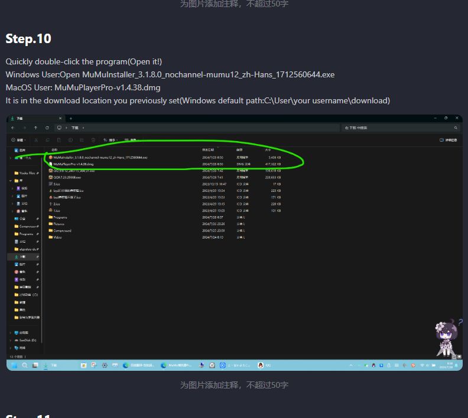This screenshot has width=468, height=418.
Task: Select SanDisk (D:) in the sidebar
Action: 25,340
